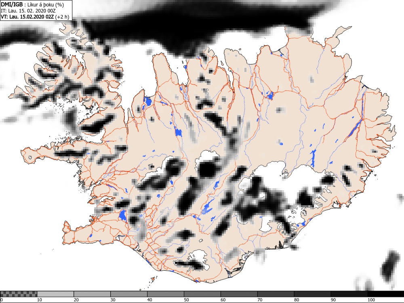Click the 60-70 percent legend swatch

pyautogui.click(x=239, y=294)
